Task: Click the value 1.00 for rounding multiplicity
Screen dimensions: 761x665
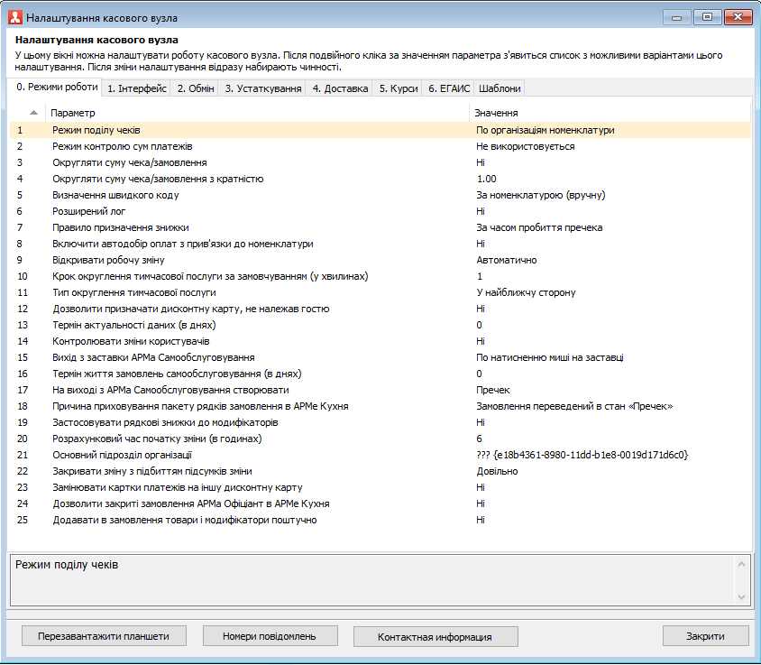Action: tap(486, 179)
